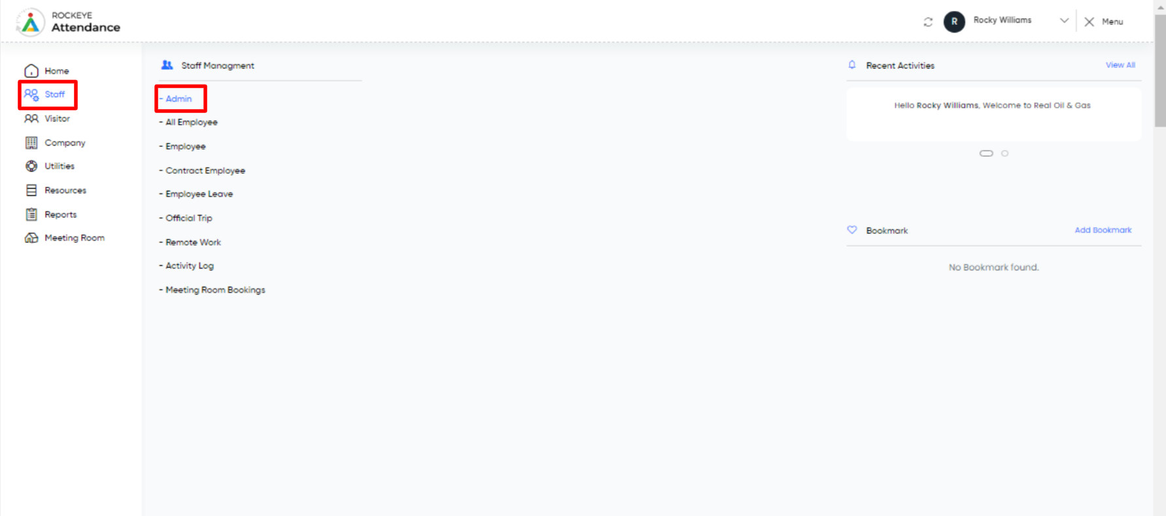Switch to second Recent Activities slide dot
This screenshot has width=1166, height=516.
1005,153
